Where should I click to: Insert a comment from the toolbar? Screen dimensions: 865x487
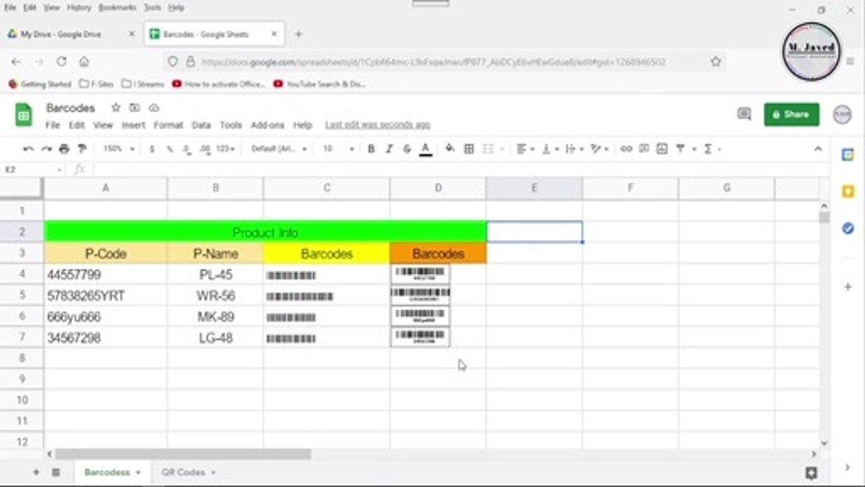click(644, 149)
